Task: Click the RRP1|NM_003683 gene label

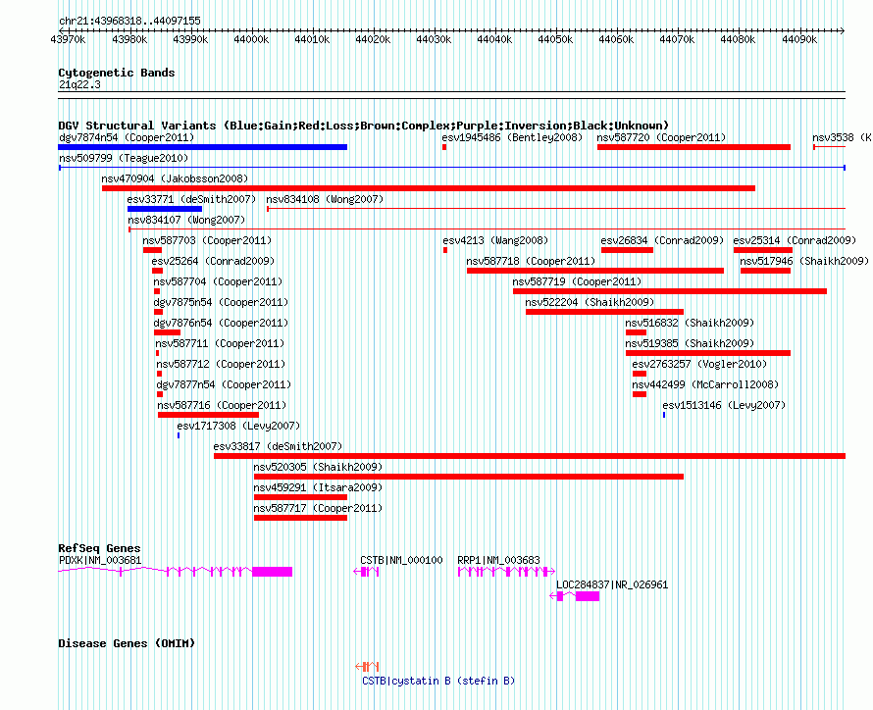Action: (x=499, y=560)
